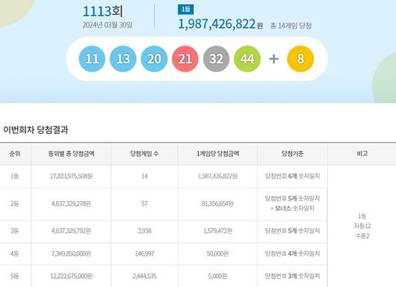Click total prize 4,637,329,278원 cell
This screenshot has width=396, height=287.
(x=71, y=203)
